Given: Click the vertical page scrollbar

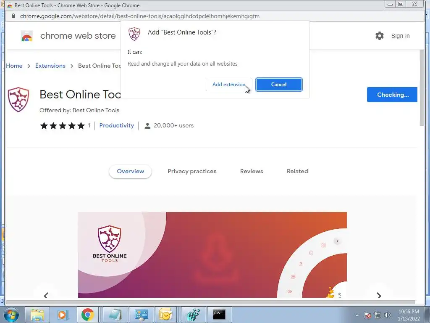Looking at the screenshot, I should [422, 88].
